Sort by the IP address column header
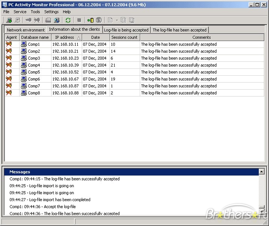This screenshot has width=269, height=226. tap(66, 37)
